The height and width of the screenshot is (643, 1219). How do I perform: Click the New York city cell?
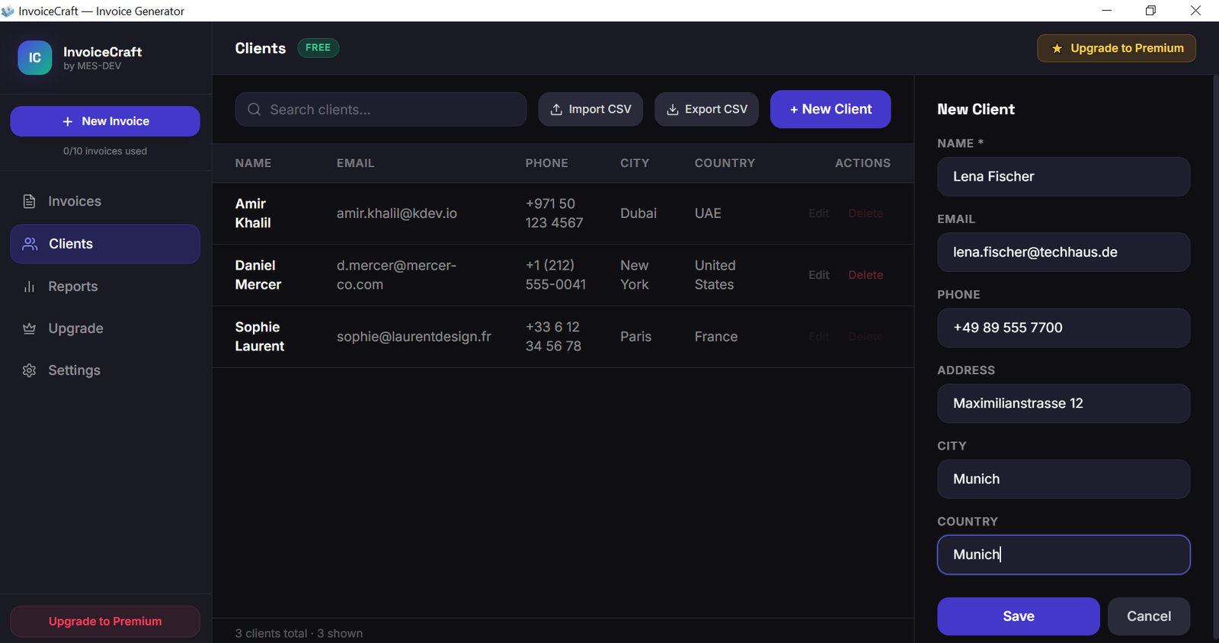(x=635, y=275)
